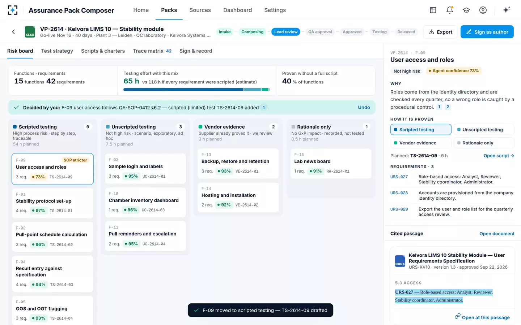The height and width of the screenshot is (325, 521).
Task: Select Vendor evidence proof method
Action: click(421, 143)
